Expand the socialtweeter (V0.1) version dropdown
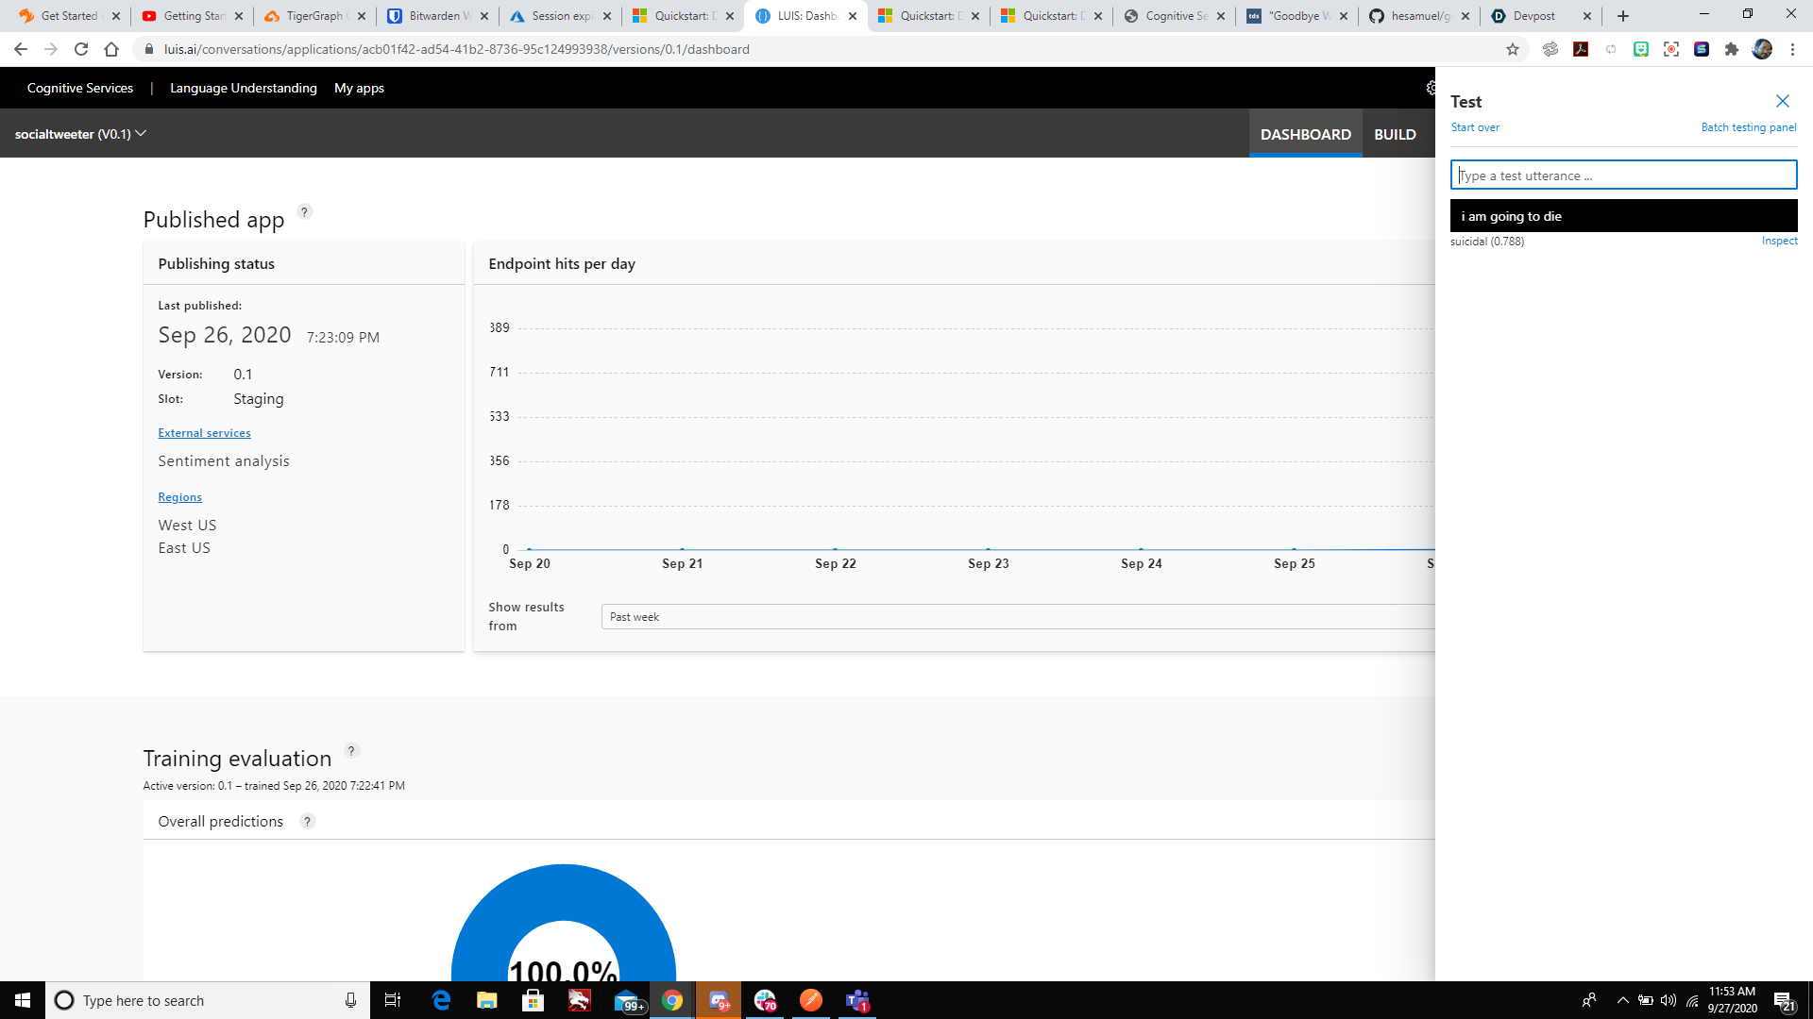Viewport: 1813px width, 1019px height. pyautogui.click(x=80, y=134)
